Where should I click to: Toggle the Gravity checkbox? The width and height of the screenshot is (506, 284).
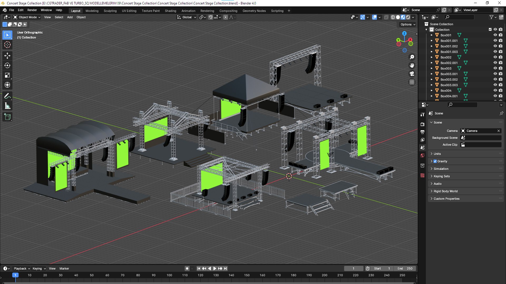coord(435,161)
